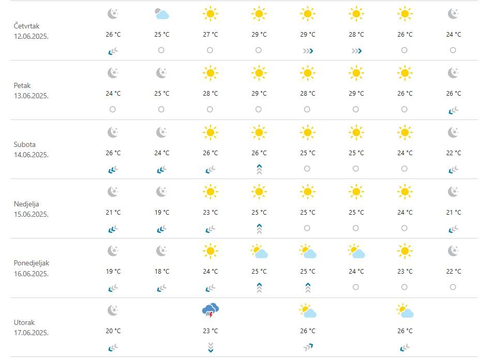Click the northeast wind arrow under first 26 °C Utorak
This screenshot has height=358, width=481.
308,347
